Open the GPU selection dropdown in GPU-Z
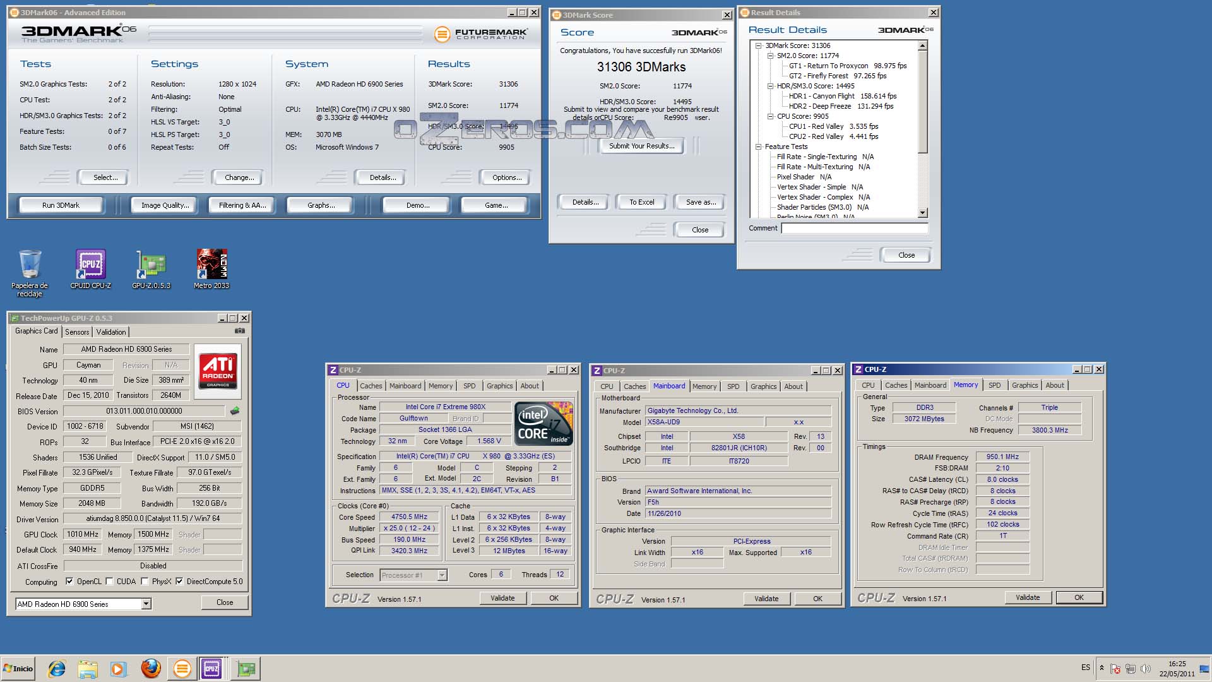 tap(146, 604)
